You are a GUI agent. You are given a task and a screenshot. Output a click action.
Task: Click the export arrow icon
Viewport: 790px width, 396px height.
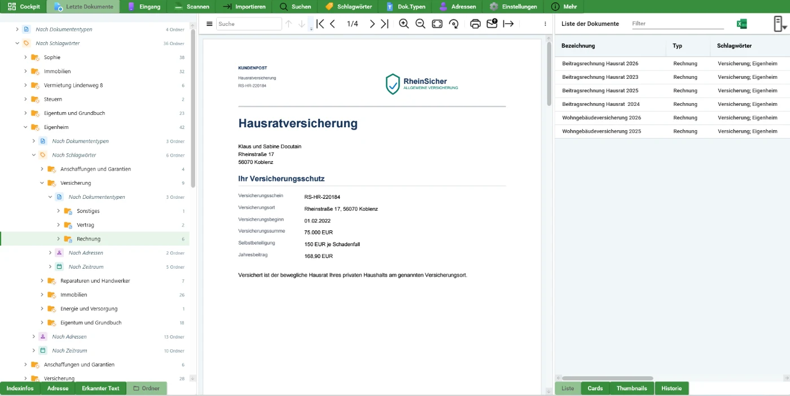[x=508, y=24]
